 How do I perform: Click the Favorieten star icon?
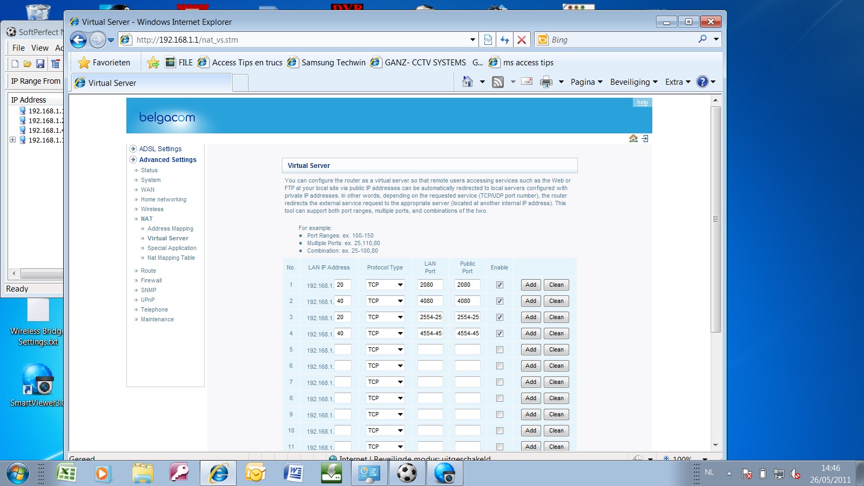(x=84, y=63)
